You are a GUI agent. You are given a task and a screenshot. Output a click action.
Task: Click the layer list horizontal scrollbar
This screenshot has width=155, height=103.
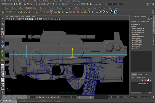point(137,93)
